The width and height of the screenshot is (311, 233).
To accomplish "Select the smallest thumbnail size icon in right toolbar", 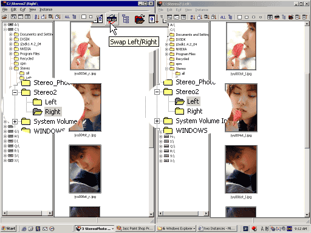I will click(x=261, y=17).
